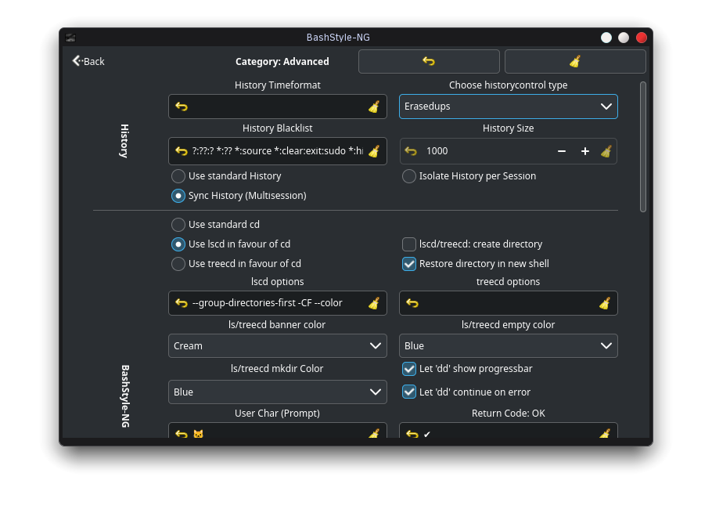
Task: Click the Category: Advanced heading
Action: click(x=282, y=61)
